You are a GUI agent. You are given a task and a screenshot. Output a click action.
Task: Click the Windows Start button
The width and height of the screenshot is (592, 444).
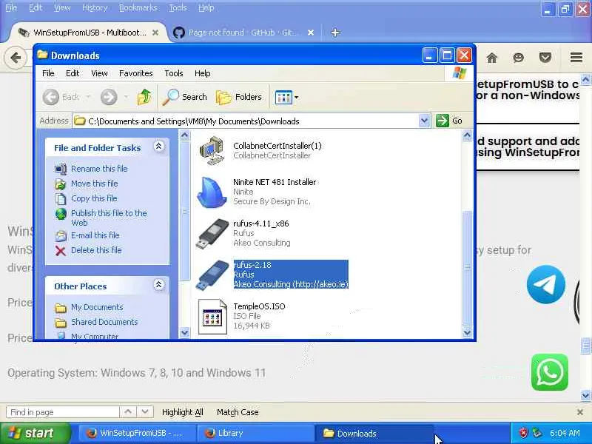(36, 433)
